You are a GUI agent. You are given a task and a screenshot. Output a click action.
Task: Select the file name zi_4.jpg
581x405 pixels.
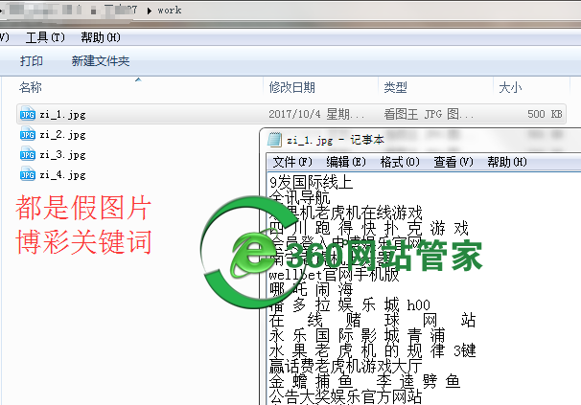[x=62, y=174]
